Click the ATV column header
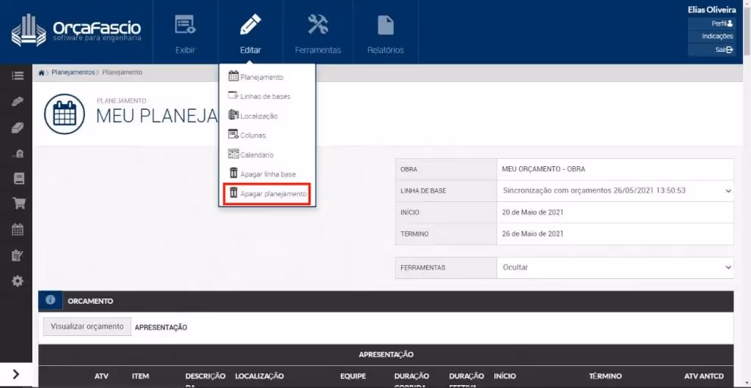The height and width of the screenshot is (388, 751). pos(101,376)
